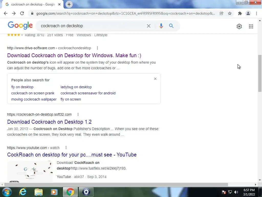Open the YouTube video thumbnail with cockroaches
The height and width of the screenshot is (197, 262).
click(x=30, y=172)
